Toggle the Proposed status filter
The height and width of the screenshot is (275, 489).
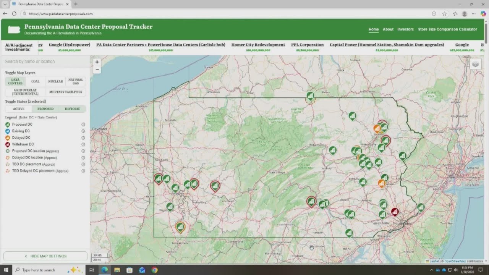point(45,109)
